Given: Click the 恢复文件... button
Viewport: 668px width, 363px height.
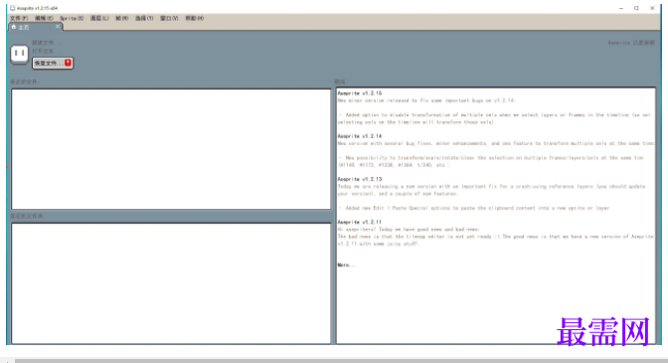Looking at the screenshot, I should pos(53,63).
